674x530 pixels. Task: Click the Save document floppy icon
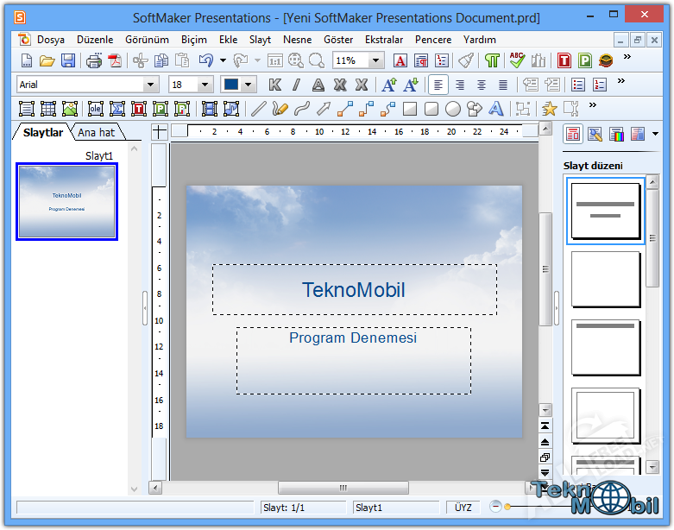[x=67, y=60]
